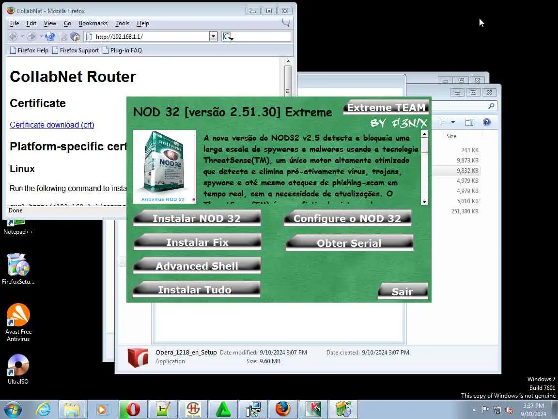This screenshot has width=558, height=419.
Task: Click the green triangle taskbar icon
Action: (x=223, y=409)
